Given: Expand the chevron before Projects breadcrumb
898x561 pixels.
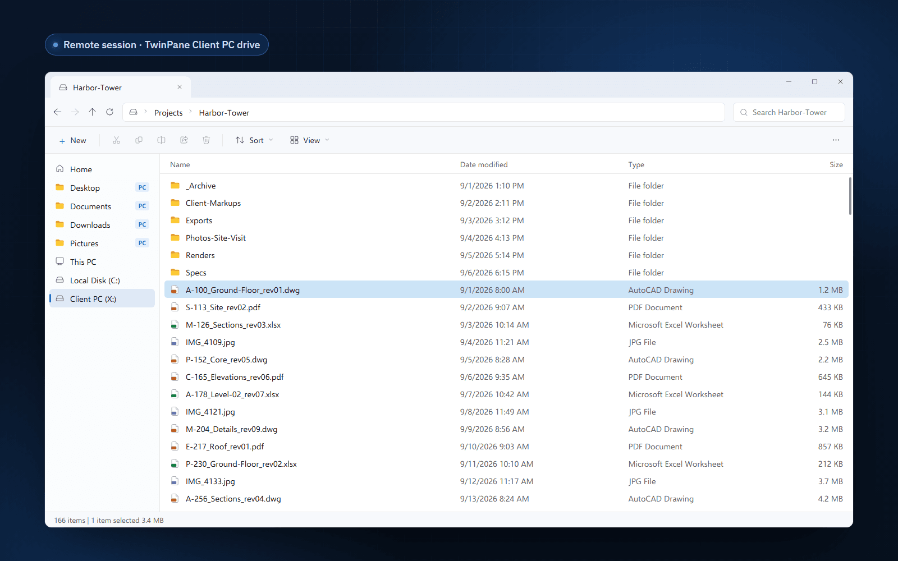Looking at the screenshot, I should (146, 112).
